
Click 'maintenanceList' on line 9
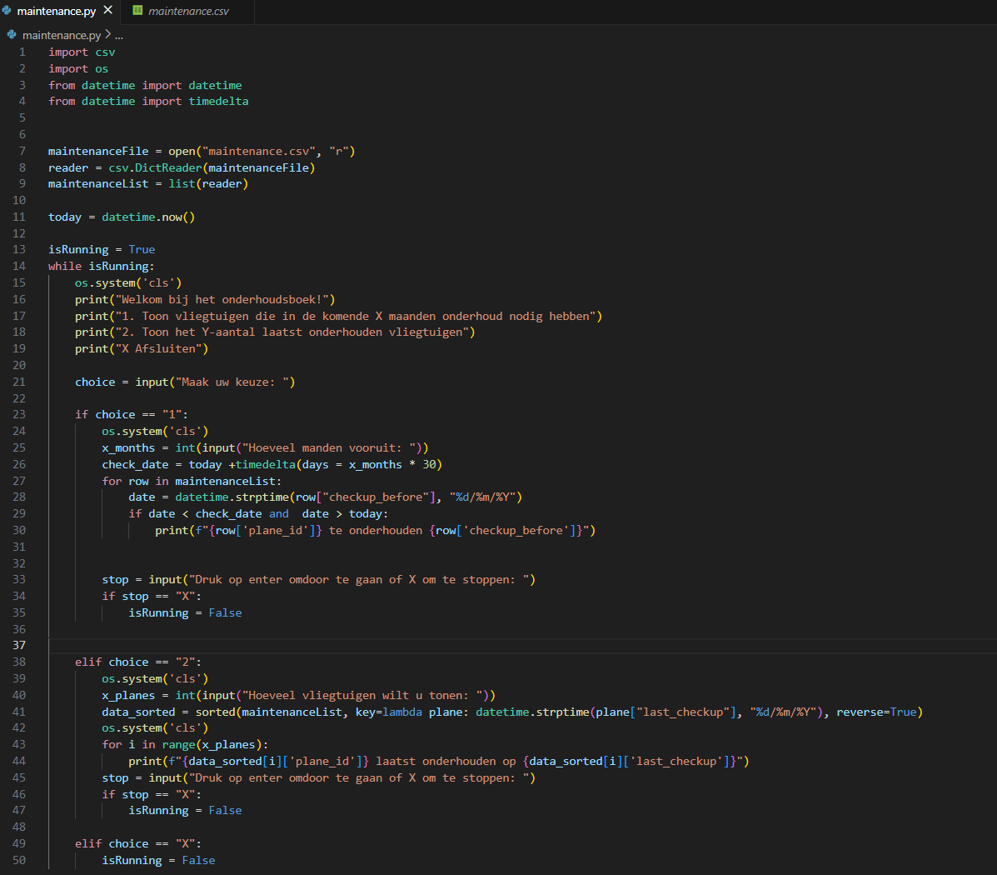(x=98, y=184)
